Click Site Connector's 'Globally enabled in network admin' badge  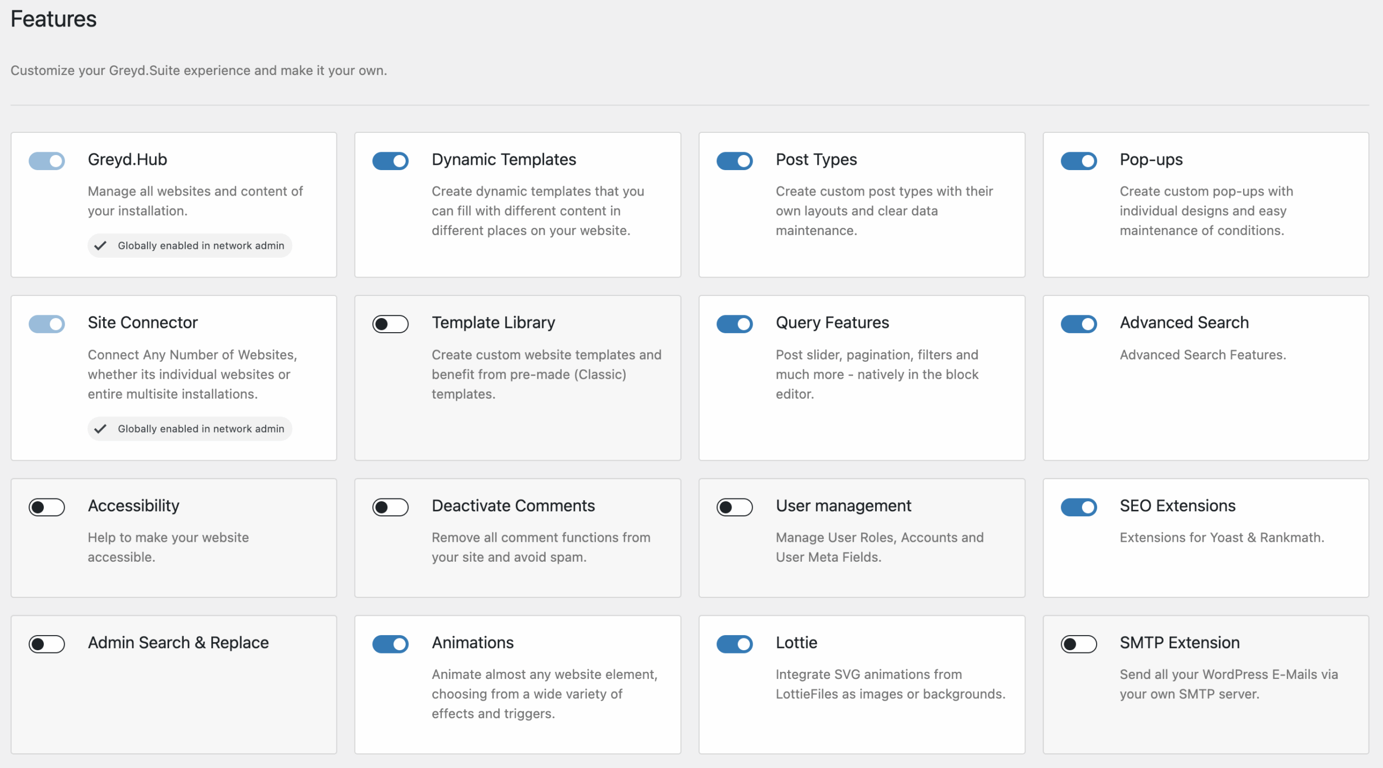tap(190, 429)
